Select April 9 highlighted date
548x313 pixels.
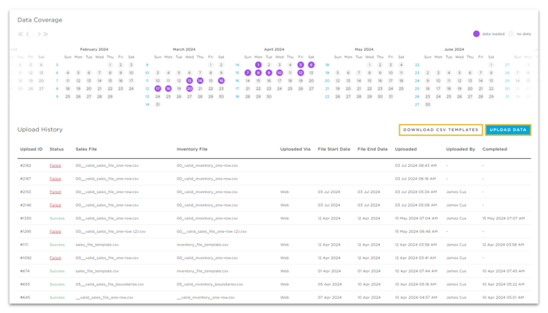[268, 73]
